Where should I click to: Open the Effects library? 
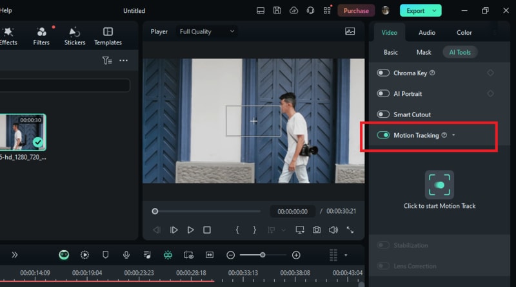pyautogui.click(x=8, y=36)
